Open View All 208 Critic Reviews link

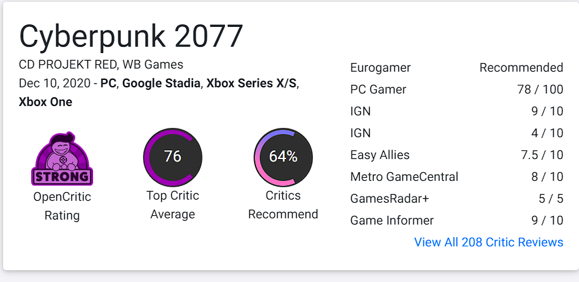click(x=488, y=242)
